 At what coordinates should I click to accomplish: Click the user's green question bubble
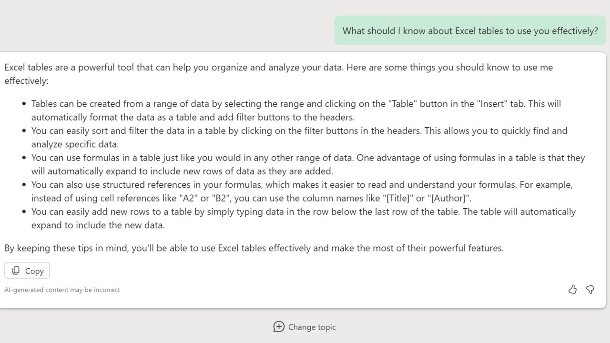pyautogui.click(x=470, y=31)
